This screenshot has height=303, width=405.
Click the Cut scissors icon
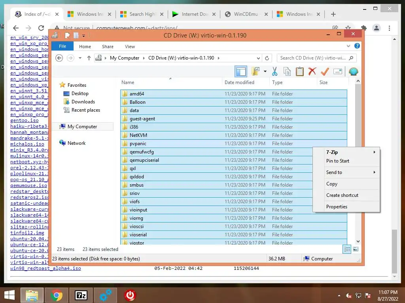[274, 71]
